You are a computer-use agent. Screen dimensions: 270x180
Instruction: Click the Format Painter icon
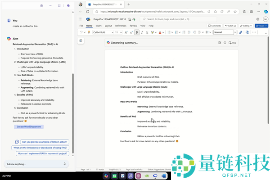(x=89, y=32)
